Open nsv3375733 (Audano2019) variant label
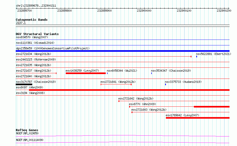The image size is (237, 146). pyautogui.click(x=183, y=82)
